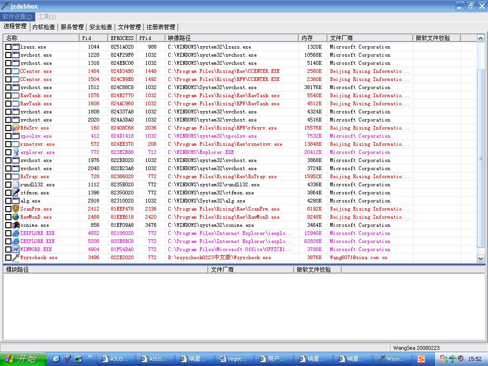The image size is (488, 366).
Task: Select the alg.exe row checkbox
Action: [8, 201]
